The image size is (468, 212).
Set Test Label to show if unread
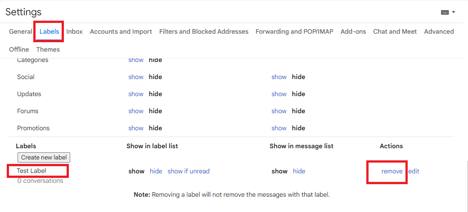[x=189, y=171]
